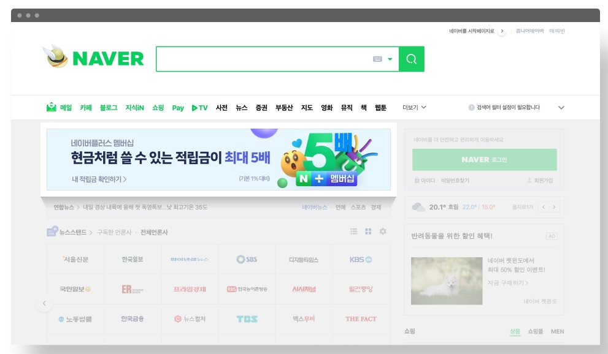This screenshot has width=608, height=354.
Task: Switch newsstand to grid view icon
Action: pos(368,232)
